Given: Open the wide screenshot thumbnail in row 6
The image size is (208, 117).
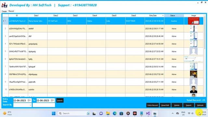Looking at the screenshot, I should point(194,59).
